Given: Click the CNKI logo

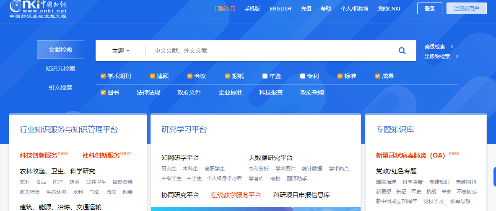Looking at the screenshot, I should pyautogui.click(x=38, y=9).
